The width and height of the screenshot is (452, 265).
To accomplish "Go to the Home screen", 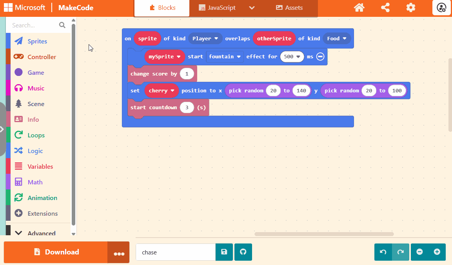I will click(x=359, y=7).
